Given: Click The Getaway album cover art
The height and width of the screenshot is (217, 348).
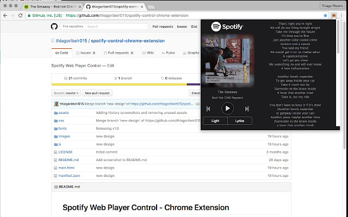Looking at the screenshot, I should coord(227,60).
